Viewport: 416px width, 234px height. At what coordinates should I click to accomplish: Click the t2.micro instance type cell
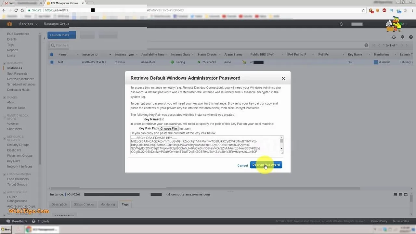point(120,62)
